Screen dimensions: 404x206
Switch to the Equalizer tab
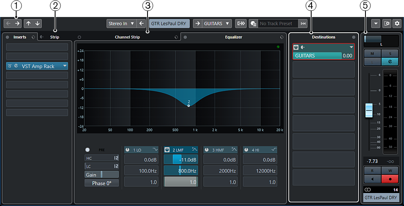pos(233,37)
